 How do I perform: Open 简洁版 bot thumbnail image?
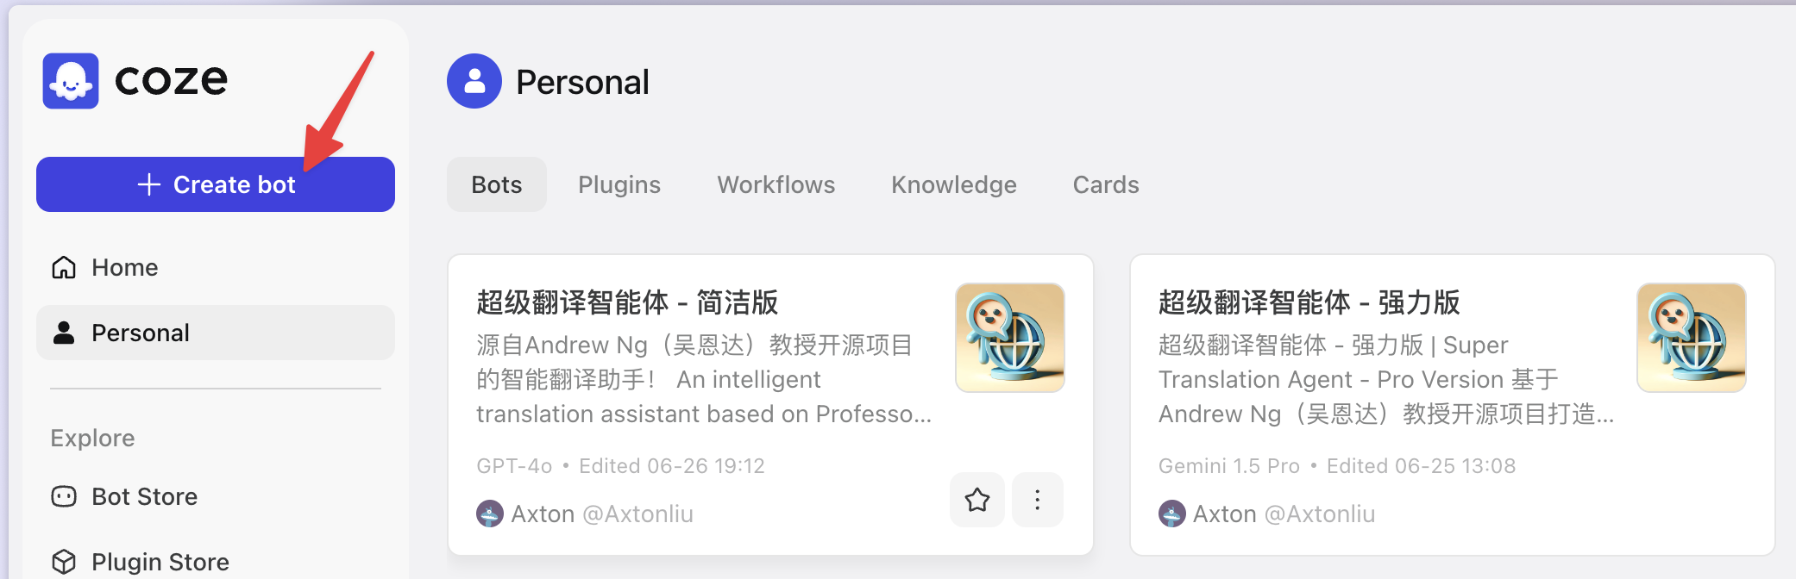[1010, 338]
